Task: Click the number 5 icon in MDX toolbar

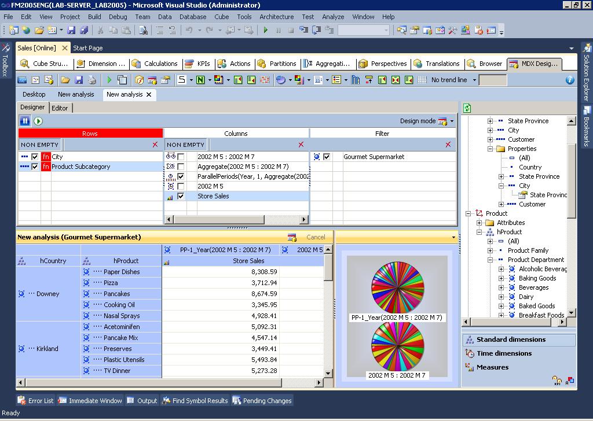Action: click(182, 80)
